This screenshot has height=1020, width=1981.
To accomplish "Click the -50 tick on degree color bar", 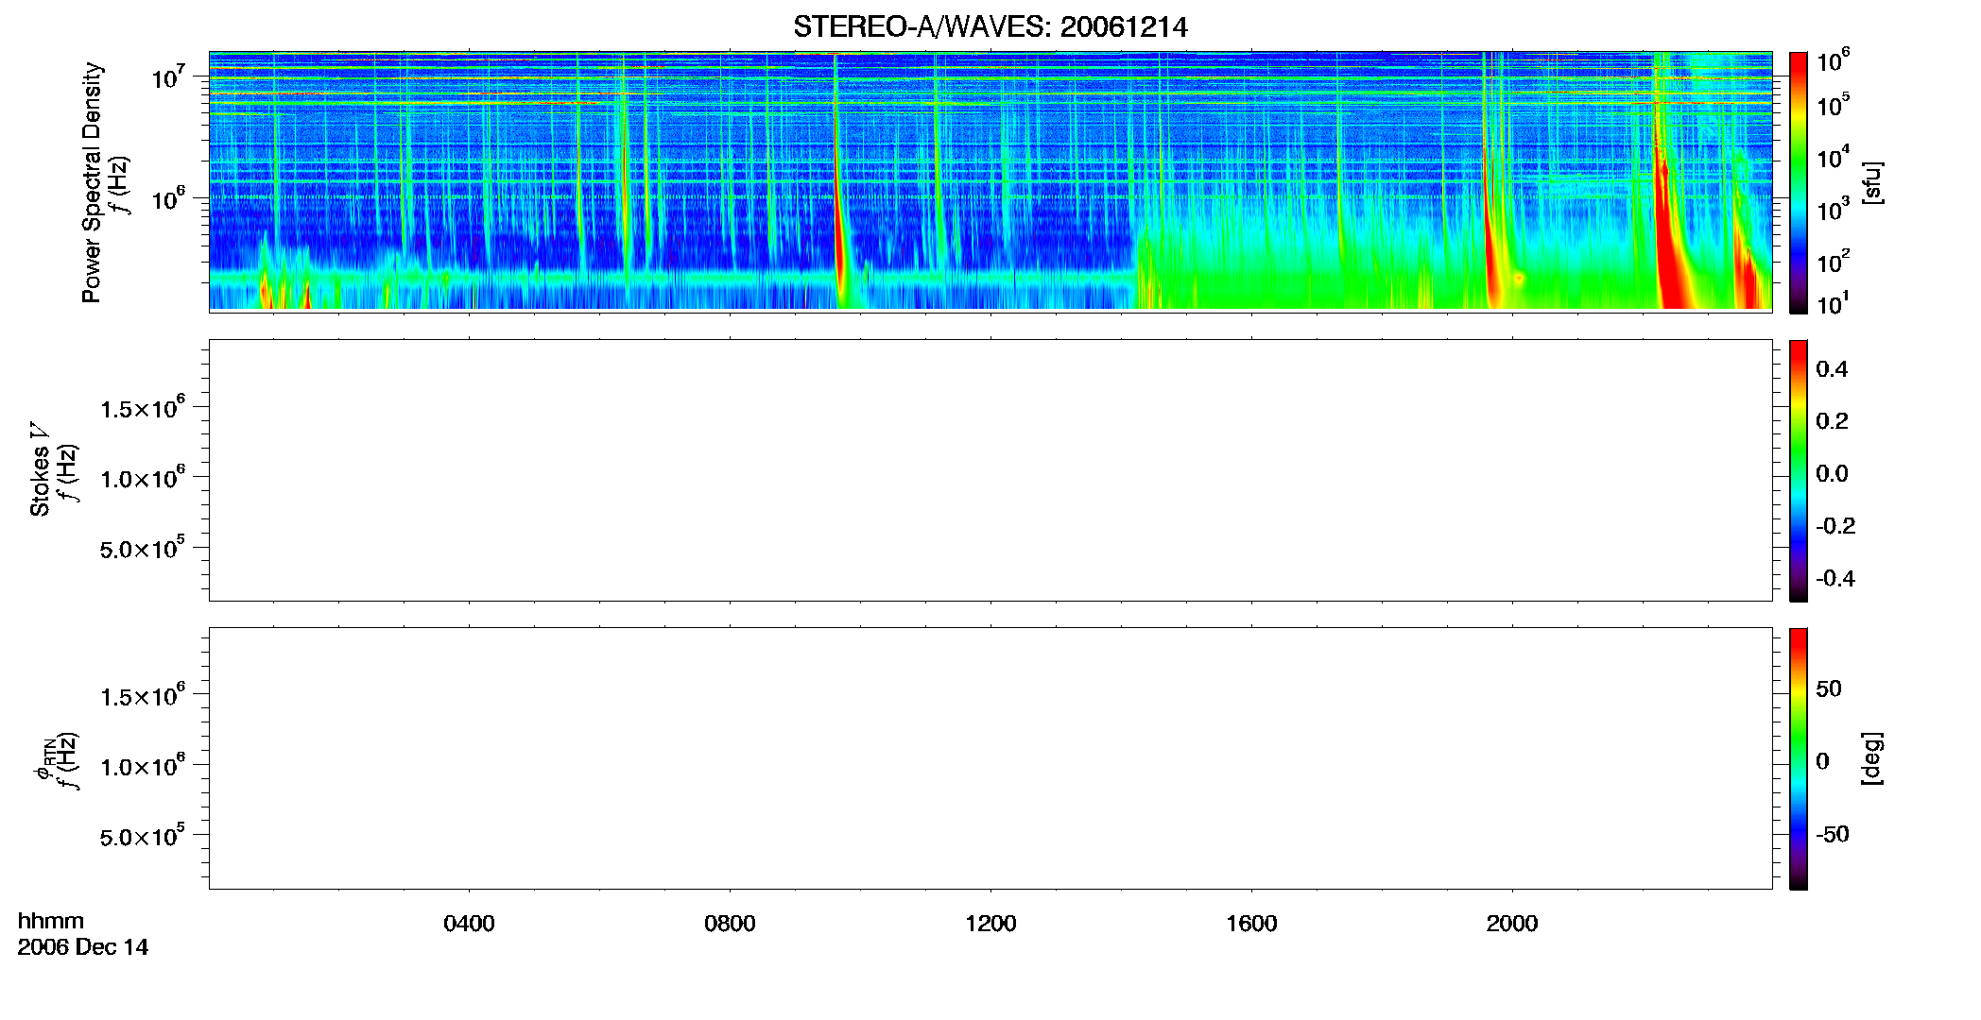I will click(1832, 835).
